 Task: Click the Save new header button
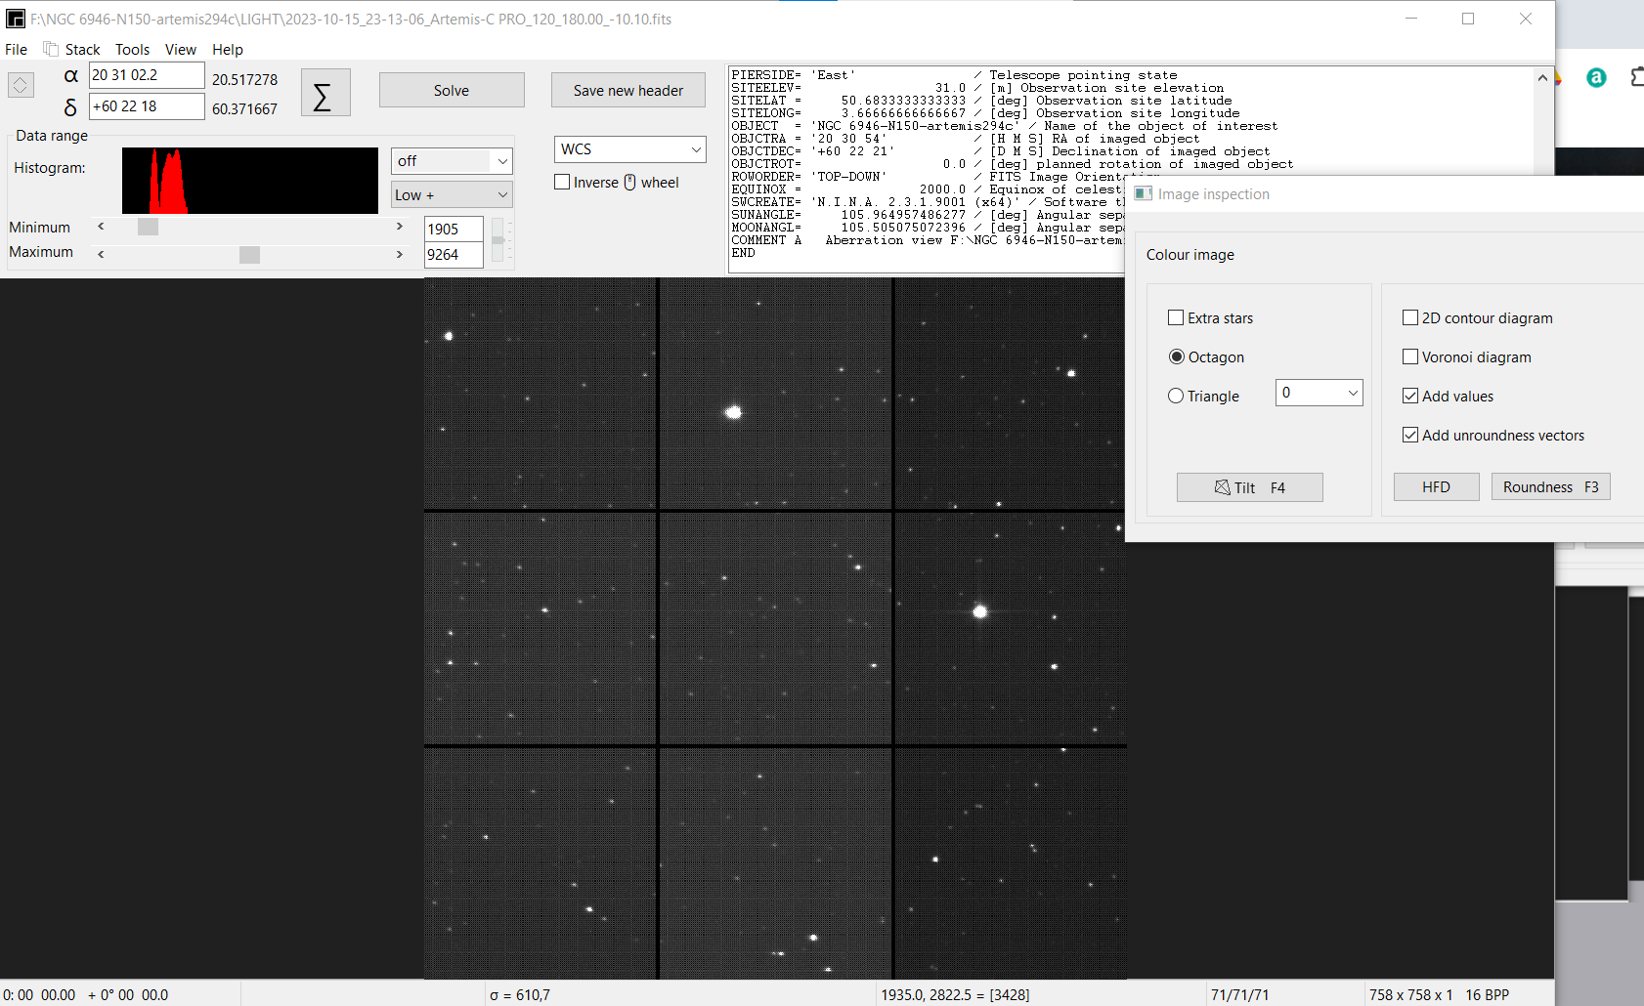[628, 90]
